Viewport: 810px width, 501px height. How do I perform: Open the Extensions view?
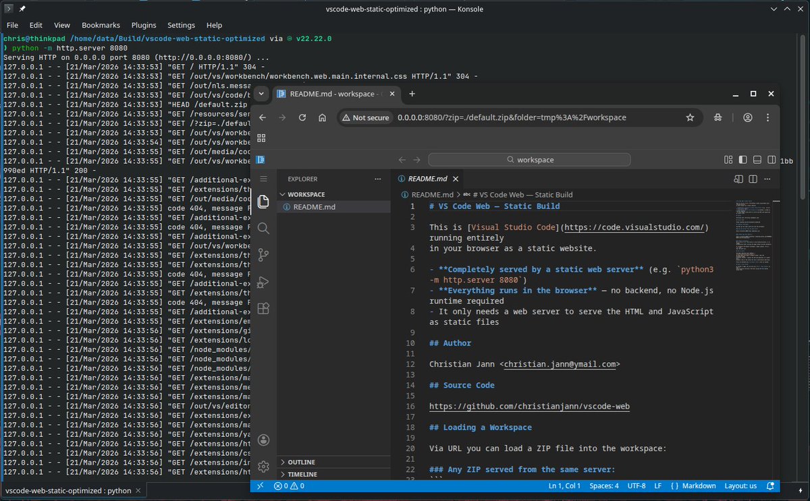[263, 308]
